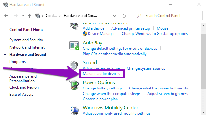Go up one level with up arrow
The width and height of the screenshot is (206, 115).
click(x=30, y=16)
